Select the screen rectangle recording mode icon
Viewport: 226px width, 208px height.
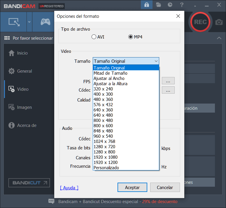[x=14, y=22]
